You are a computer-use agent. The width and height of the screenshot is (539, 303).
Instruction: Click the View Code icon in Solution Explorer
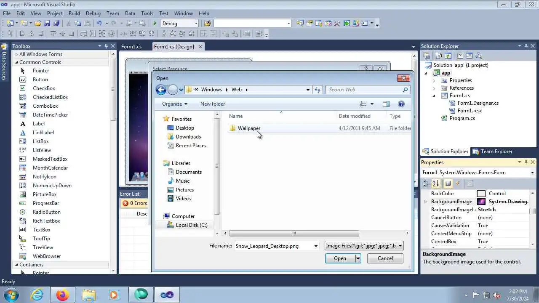tap(460, 56)
